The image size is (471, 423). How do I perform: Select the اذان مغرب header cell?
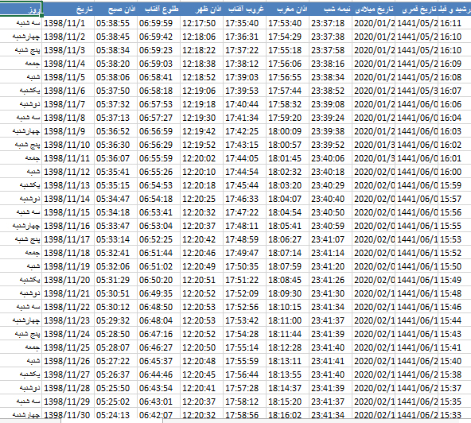(x=287, y=9)
